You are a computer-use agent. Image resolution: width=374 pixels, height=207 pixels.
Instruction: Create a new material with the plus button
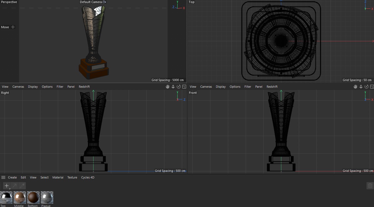click(7, 186)
